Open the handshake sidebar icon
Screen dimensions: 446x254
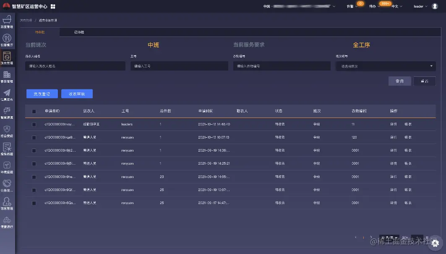tap(7, 183)
